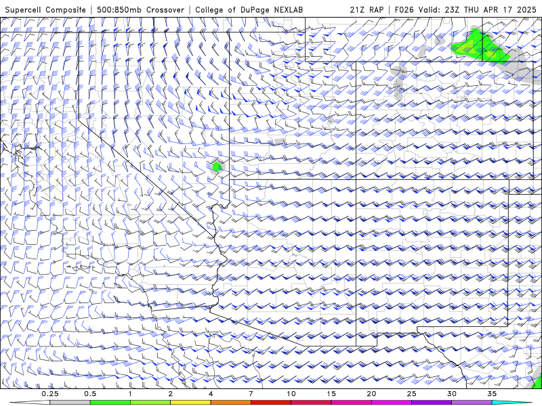Viewport: 542px width, 406px height.
Task: Select the yellow 2–4 colorbar segment
Action: pos(190,403)
